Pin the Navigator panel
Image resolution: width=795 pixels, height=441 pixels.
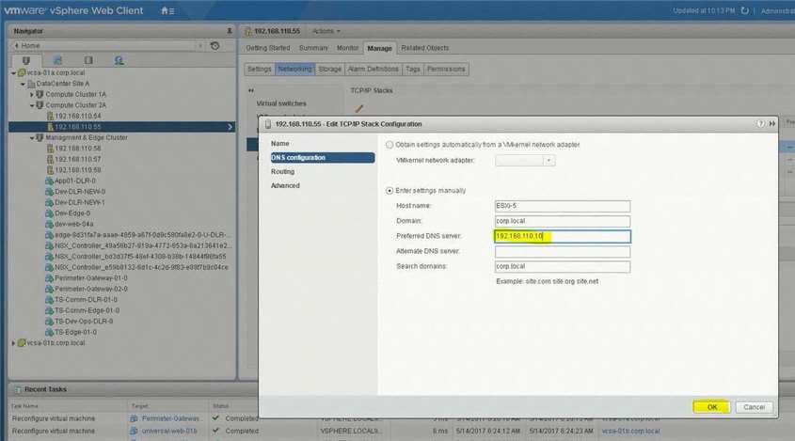pyautogui.click(x=230, y=31)
